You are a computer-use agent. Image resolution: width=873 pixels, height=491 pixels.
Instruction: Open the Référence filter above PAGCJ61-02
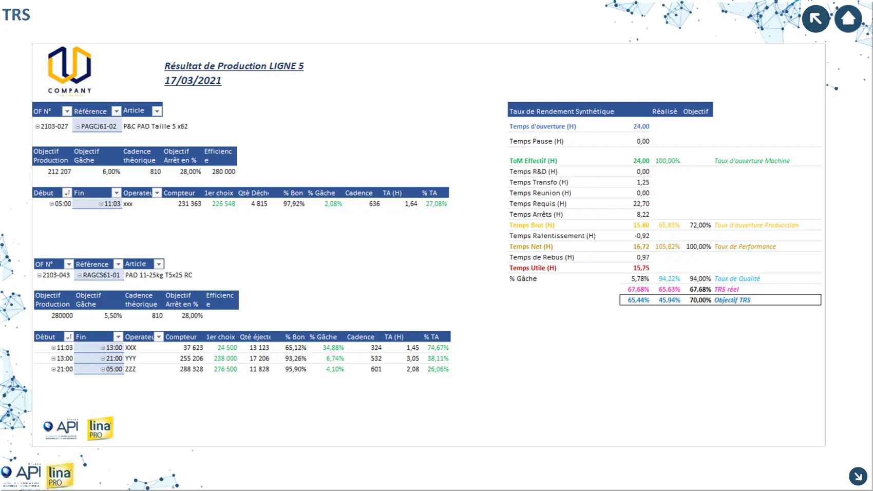pyautogui.click(x=116, y=111)
